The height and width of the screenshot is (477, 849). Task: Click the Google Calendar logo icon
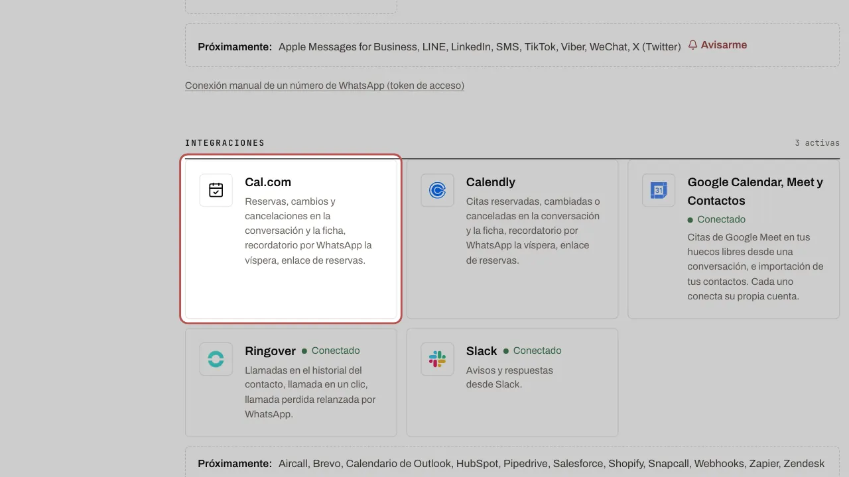click(659, 190)
